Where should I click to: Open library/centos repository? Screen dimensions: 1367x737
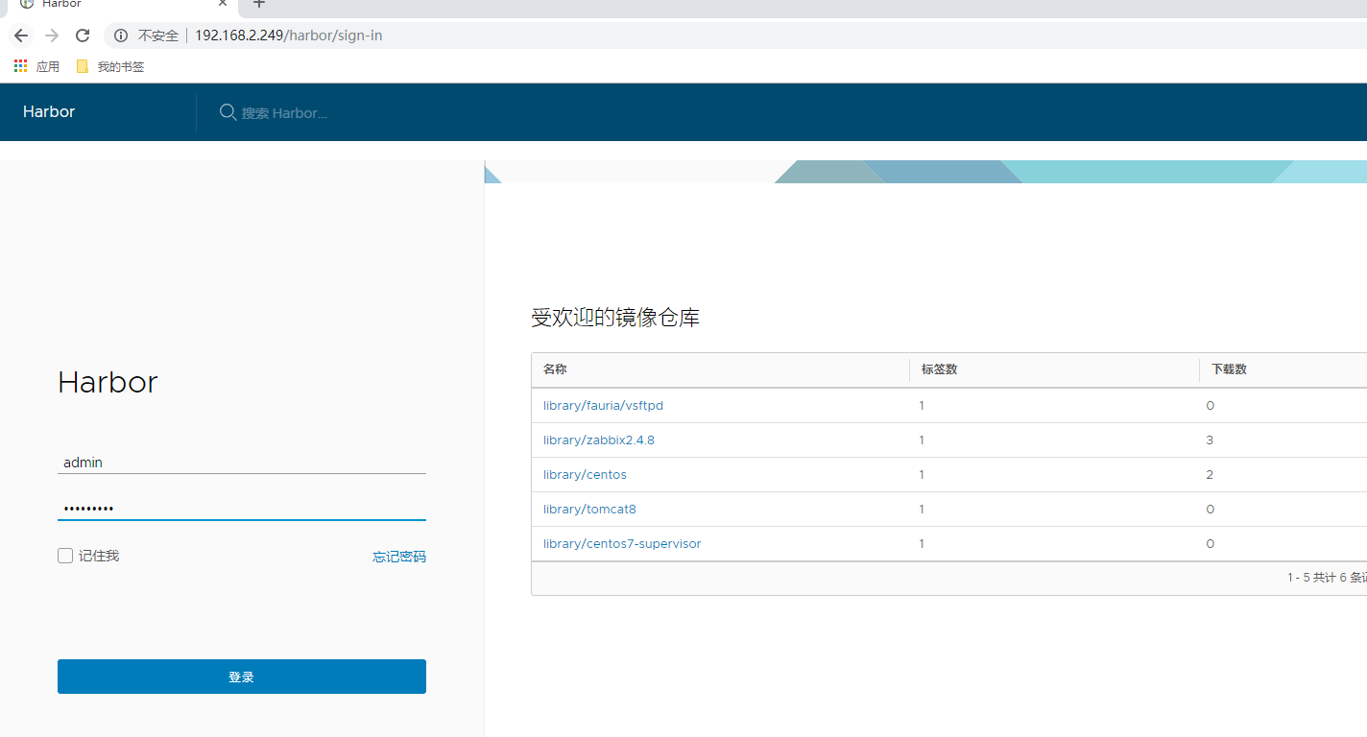[x=585, y=475]
